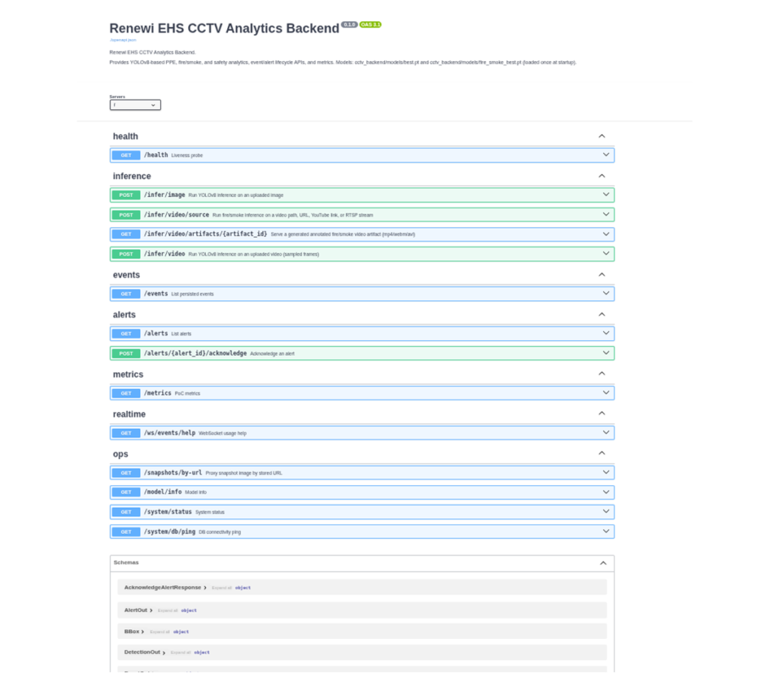Expand chevron on /system/status row
The width and height of the screenshot is (770, 678).
(606, 512)
